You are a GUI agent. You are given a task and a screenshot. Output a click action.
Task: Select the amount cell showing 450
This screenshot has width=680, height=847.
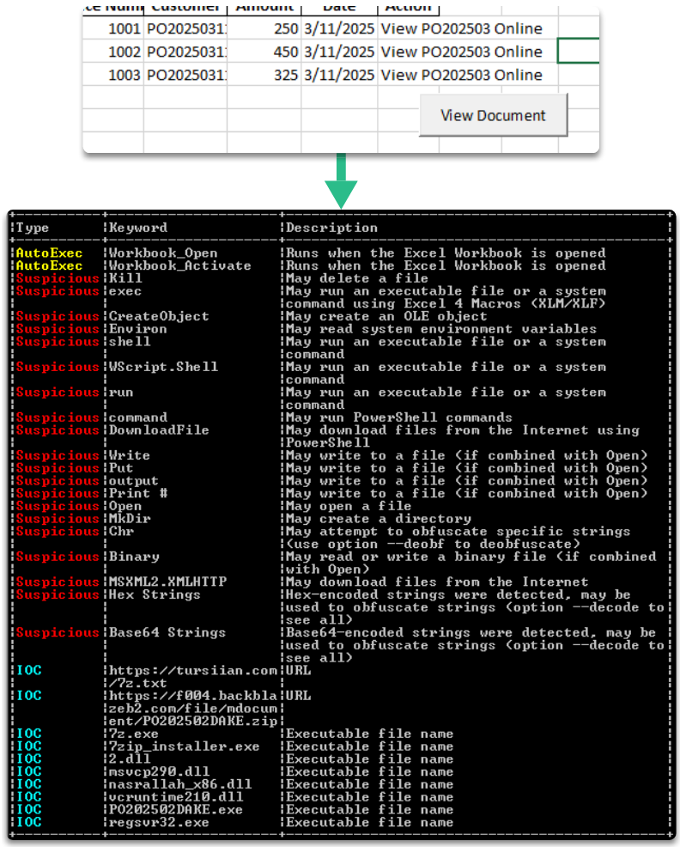[x=264, y=52]
